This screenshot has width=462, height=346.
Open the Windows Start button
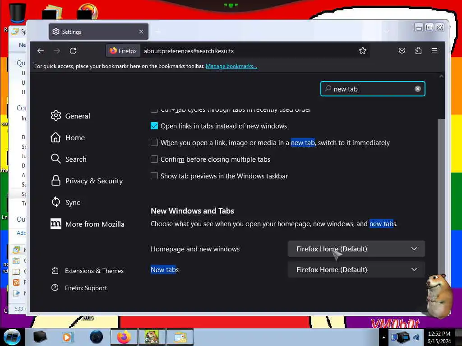(12, 337)
